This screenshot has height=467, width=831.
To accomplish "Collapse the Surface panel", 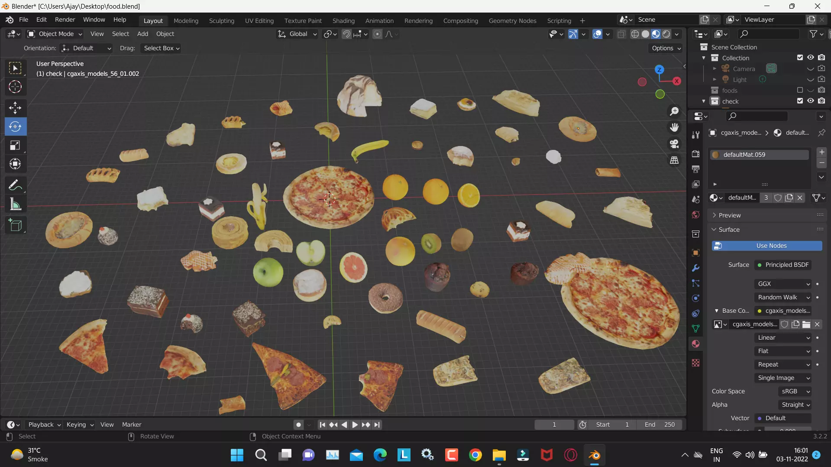I will pyautogui.click(x=729, y=230).
